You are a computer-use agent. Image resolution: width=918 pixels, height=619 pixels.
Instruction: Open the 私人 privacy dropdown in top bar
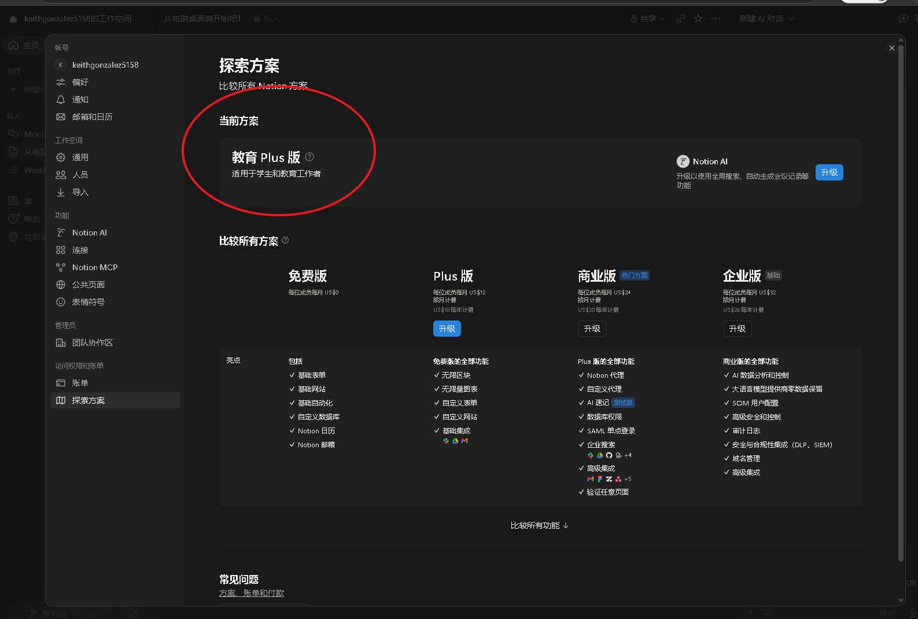[271, 19]
